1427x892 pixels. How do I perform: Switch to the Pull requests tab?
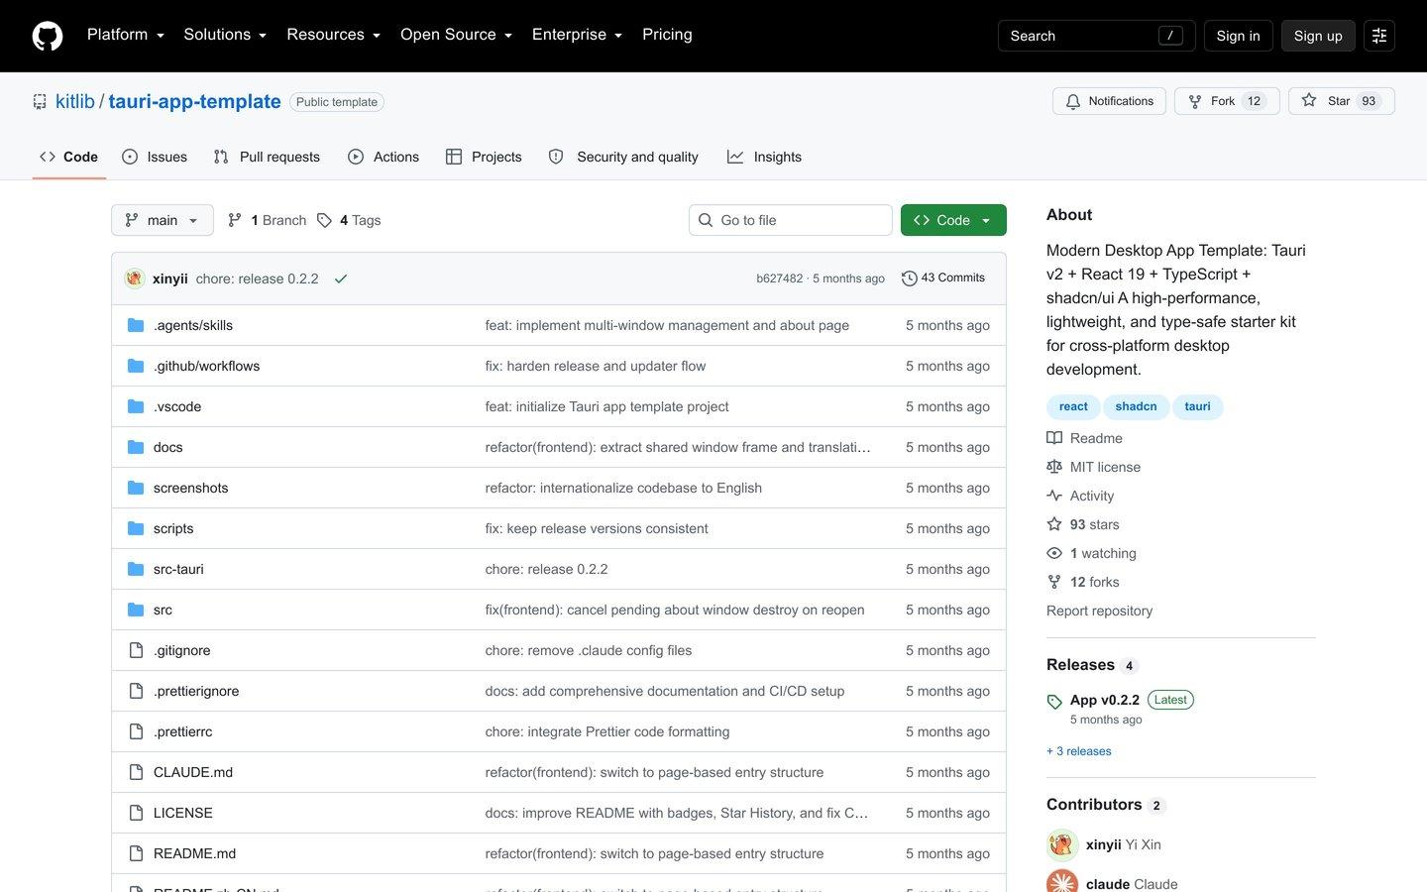click(x=267, y=157)
